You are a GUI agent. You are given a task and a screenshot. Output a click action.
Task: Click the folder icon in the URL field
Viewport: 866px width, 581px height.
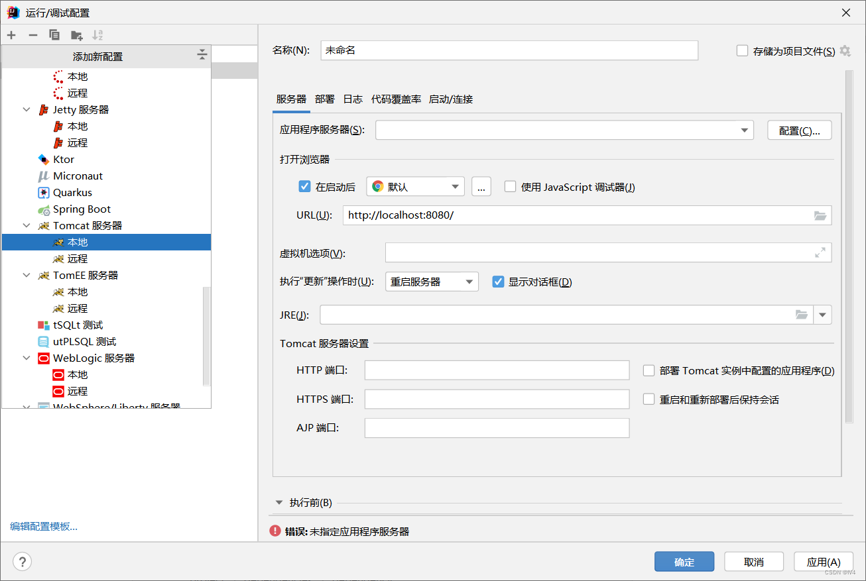tap(820, 215)
